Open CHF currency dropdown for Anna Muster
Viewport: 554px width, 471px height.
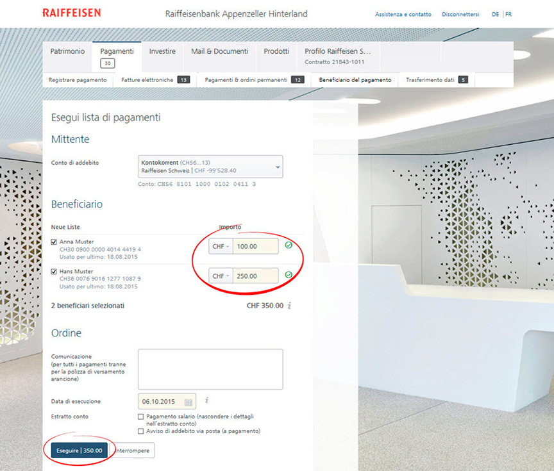pyautogui.click(x=221, y=247)
